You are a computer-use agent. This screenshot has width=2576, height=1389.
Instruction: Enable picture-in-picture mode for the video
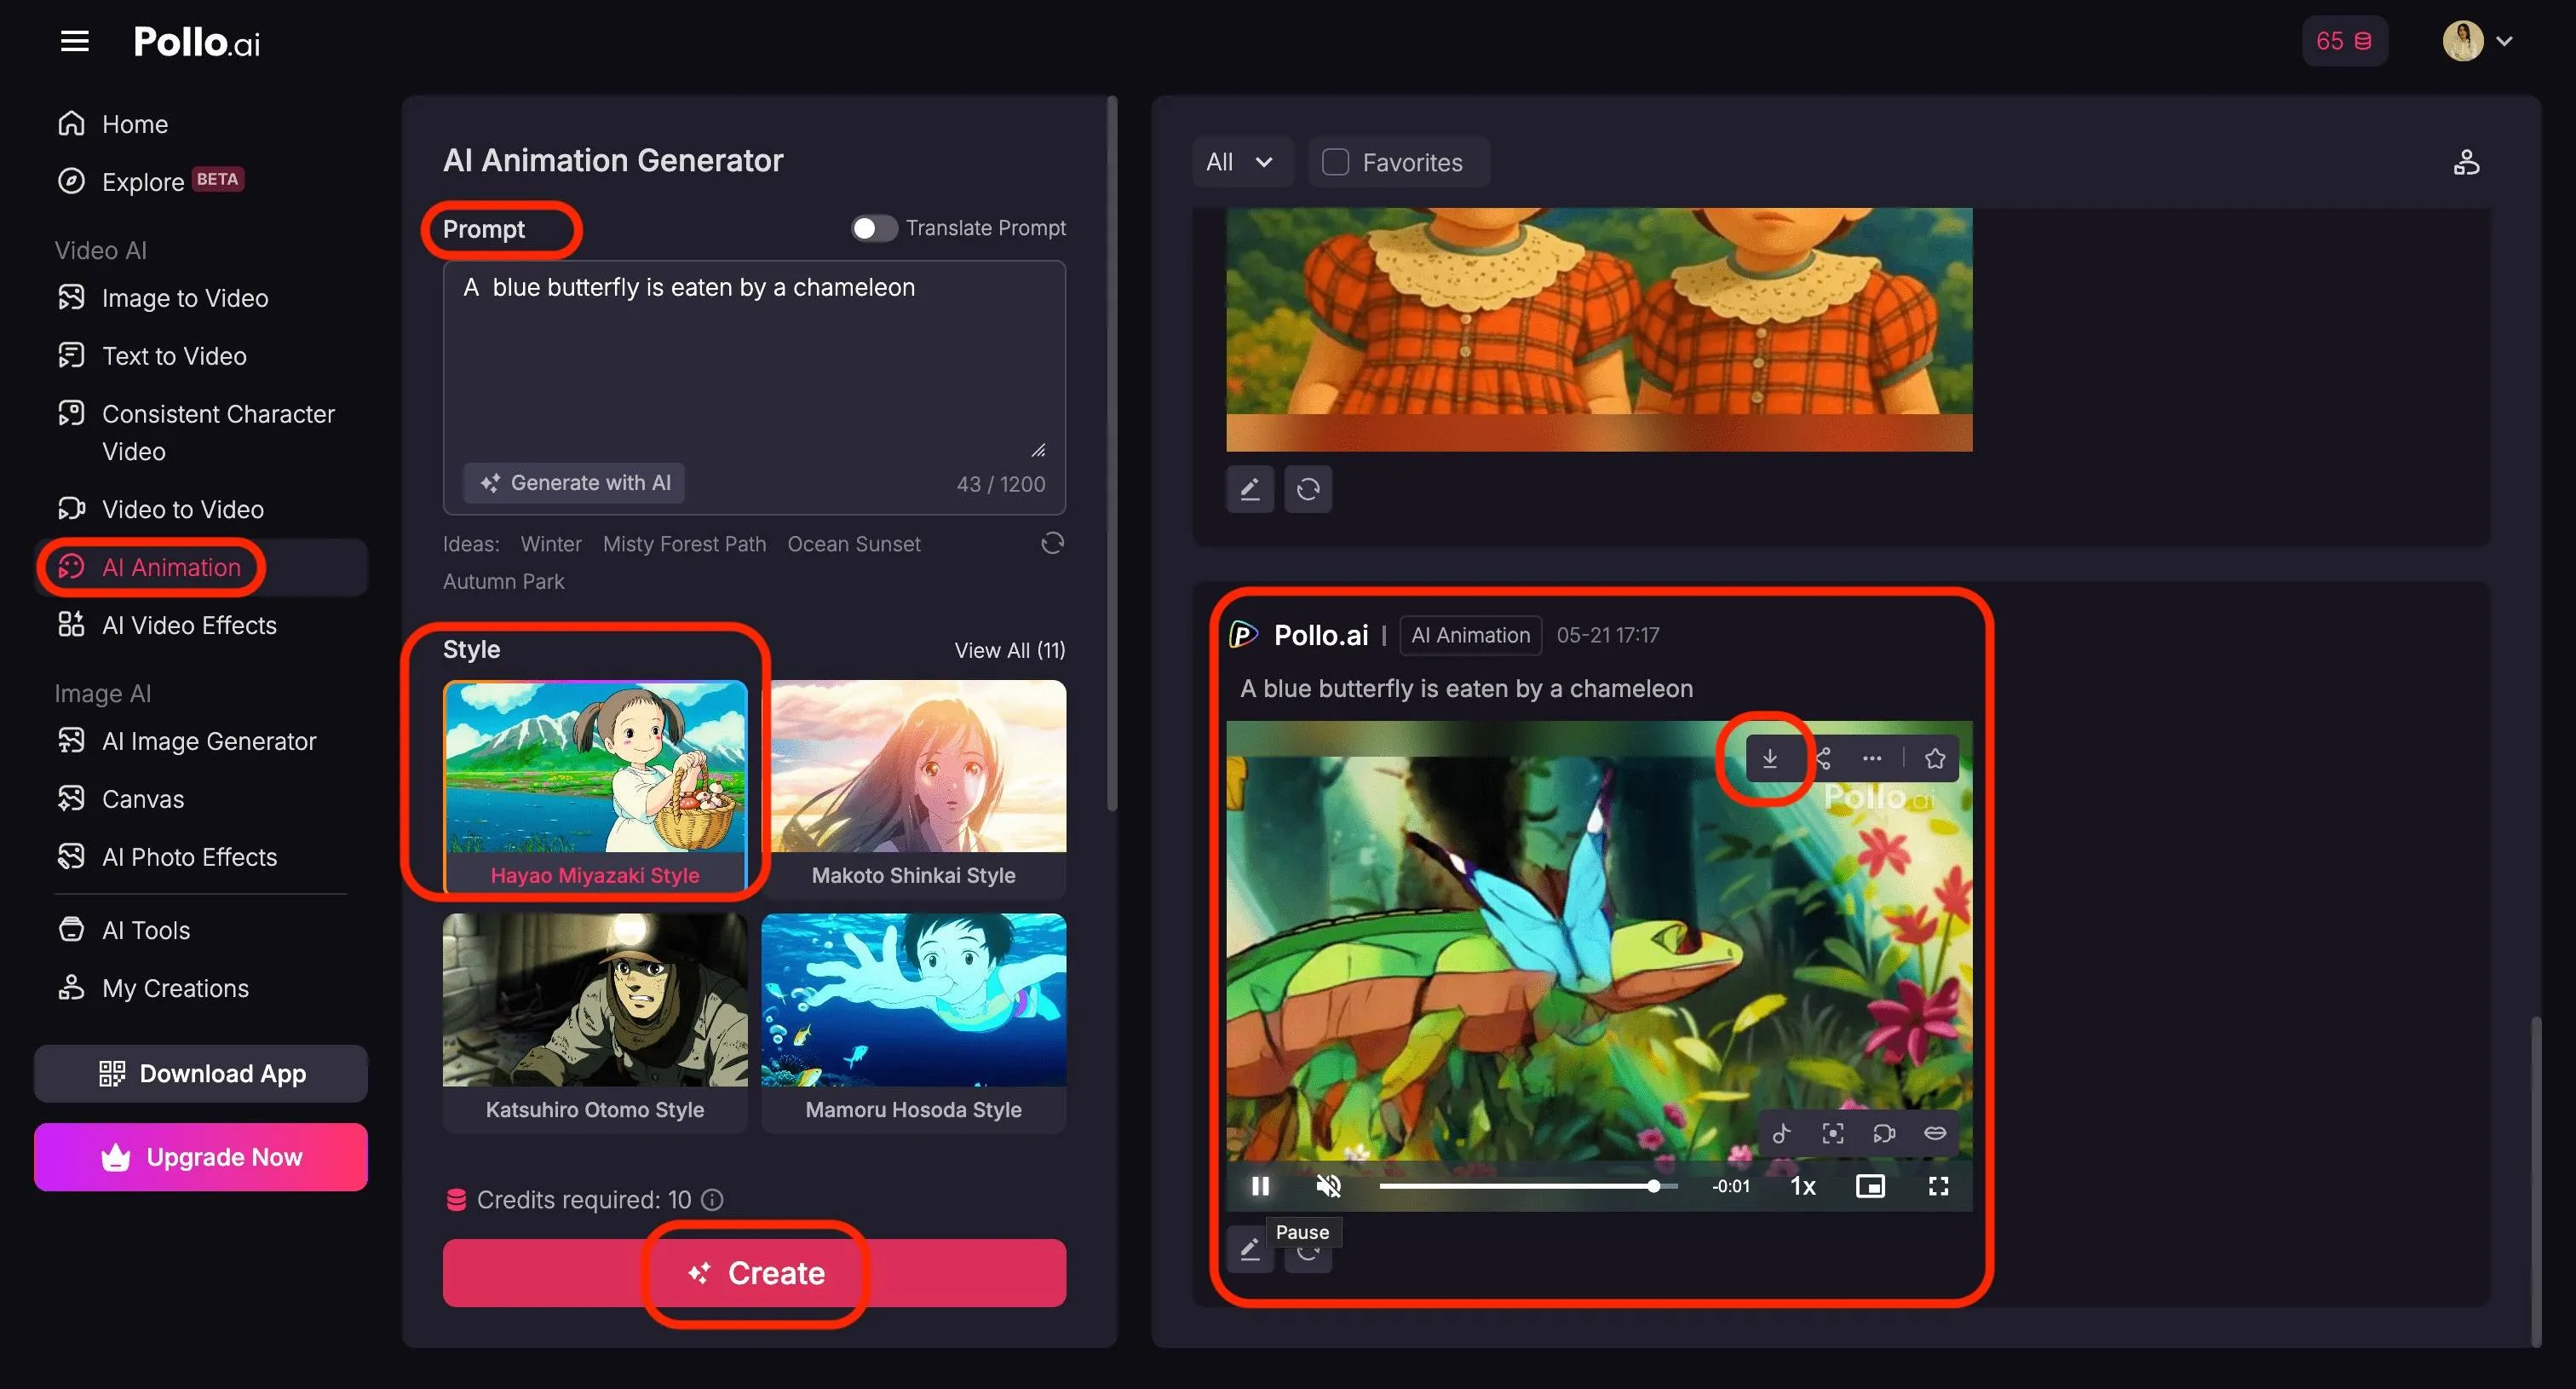1869,1186
